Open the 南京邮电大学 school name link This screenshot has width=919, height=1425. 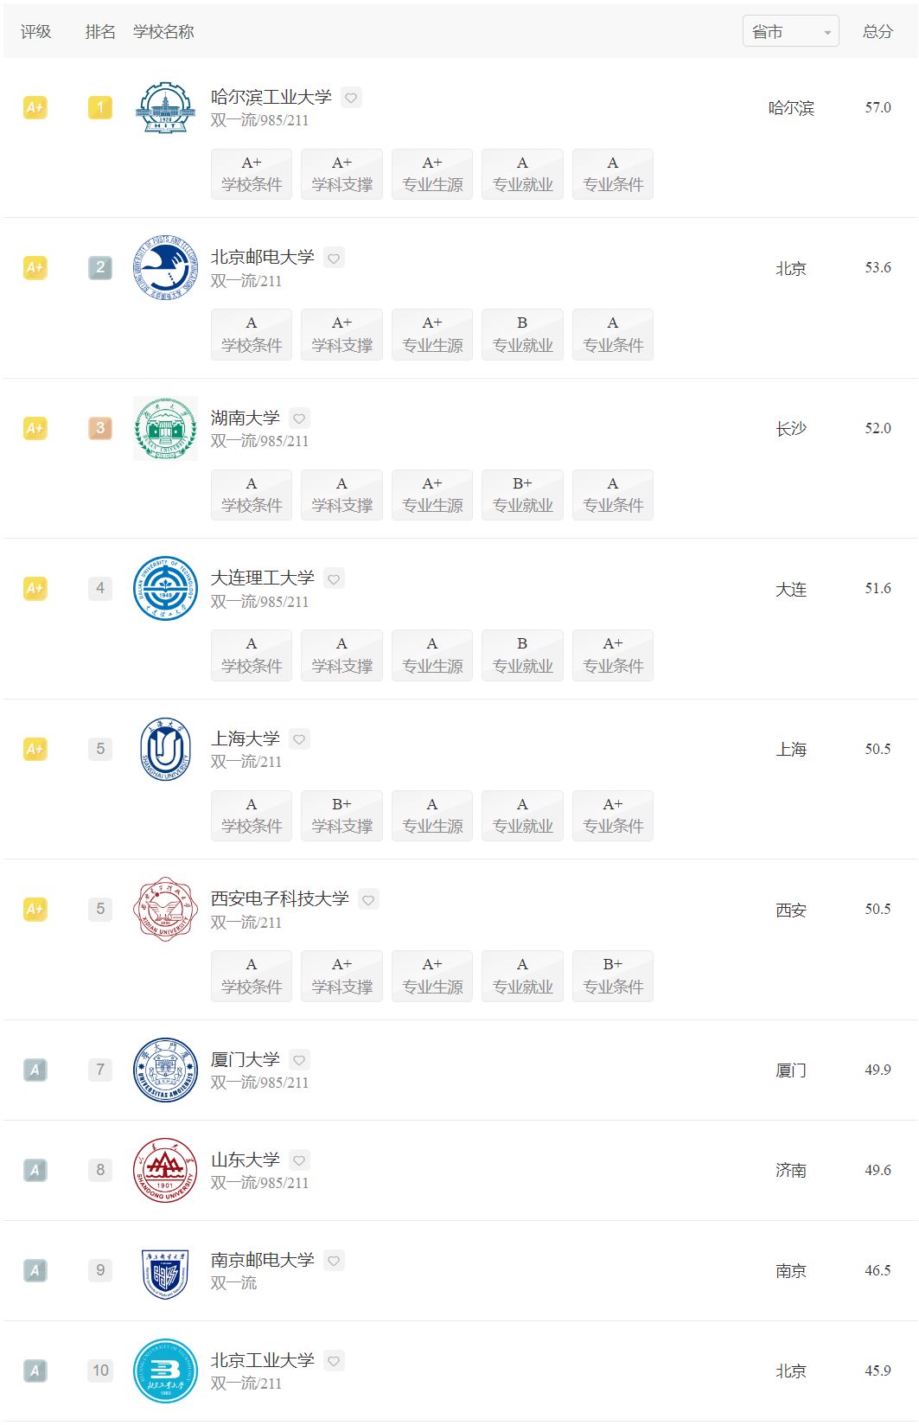click(263, 1260)
